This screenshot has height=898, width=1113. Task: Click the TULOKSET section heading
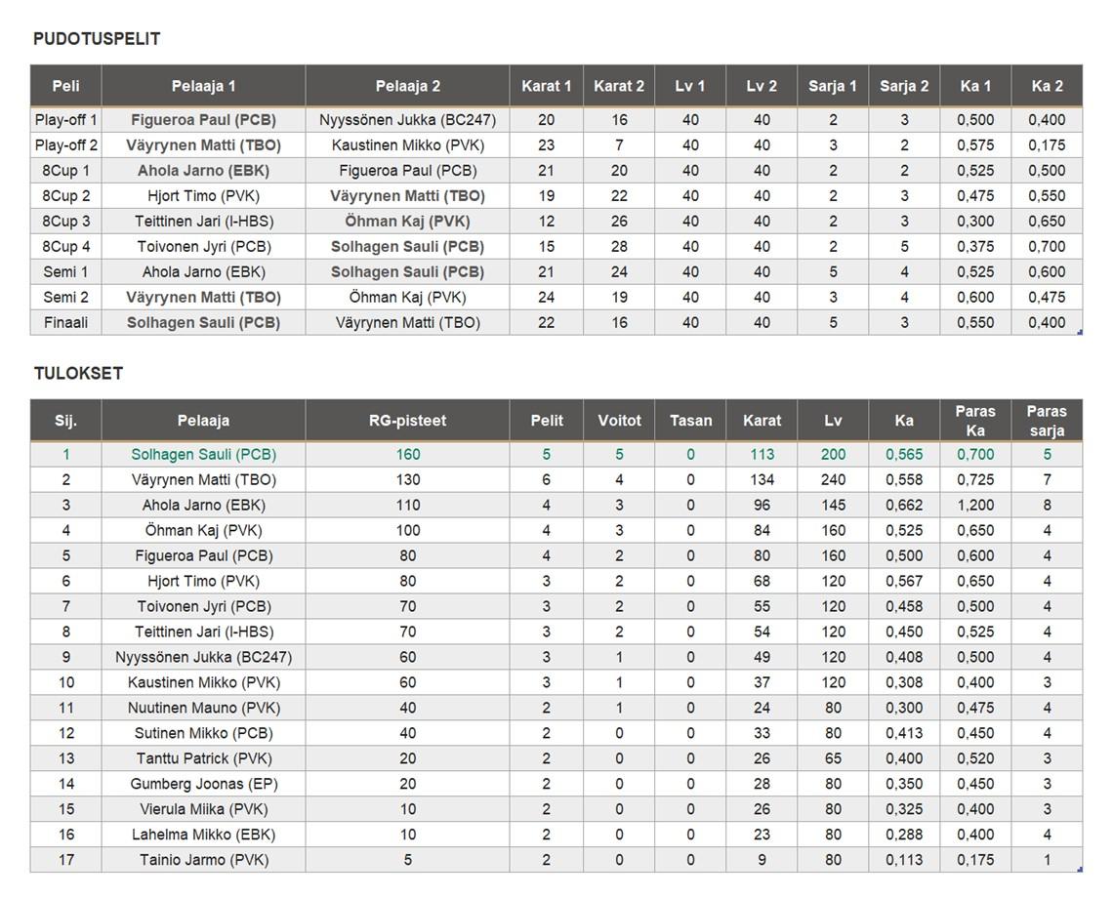click(x=78, y=374)
